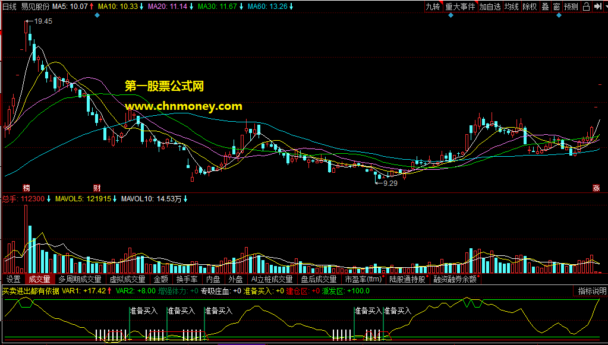Image resolution: width=608 pixels, height=345 pixels.
Task: Open the 设置 settings tab
Action: click(14, 279)
